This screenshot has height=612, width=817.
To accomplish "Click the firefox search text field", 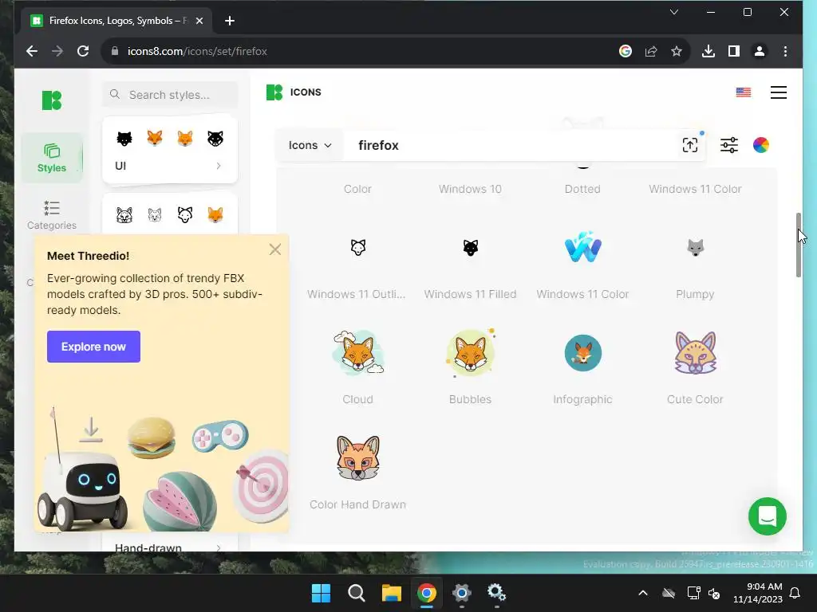I will pos(511,145).
